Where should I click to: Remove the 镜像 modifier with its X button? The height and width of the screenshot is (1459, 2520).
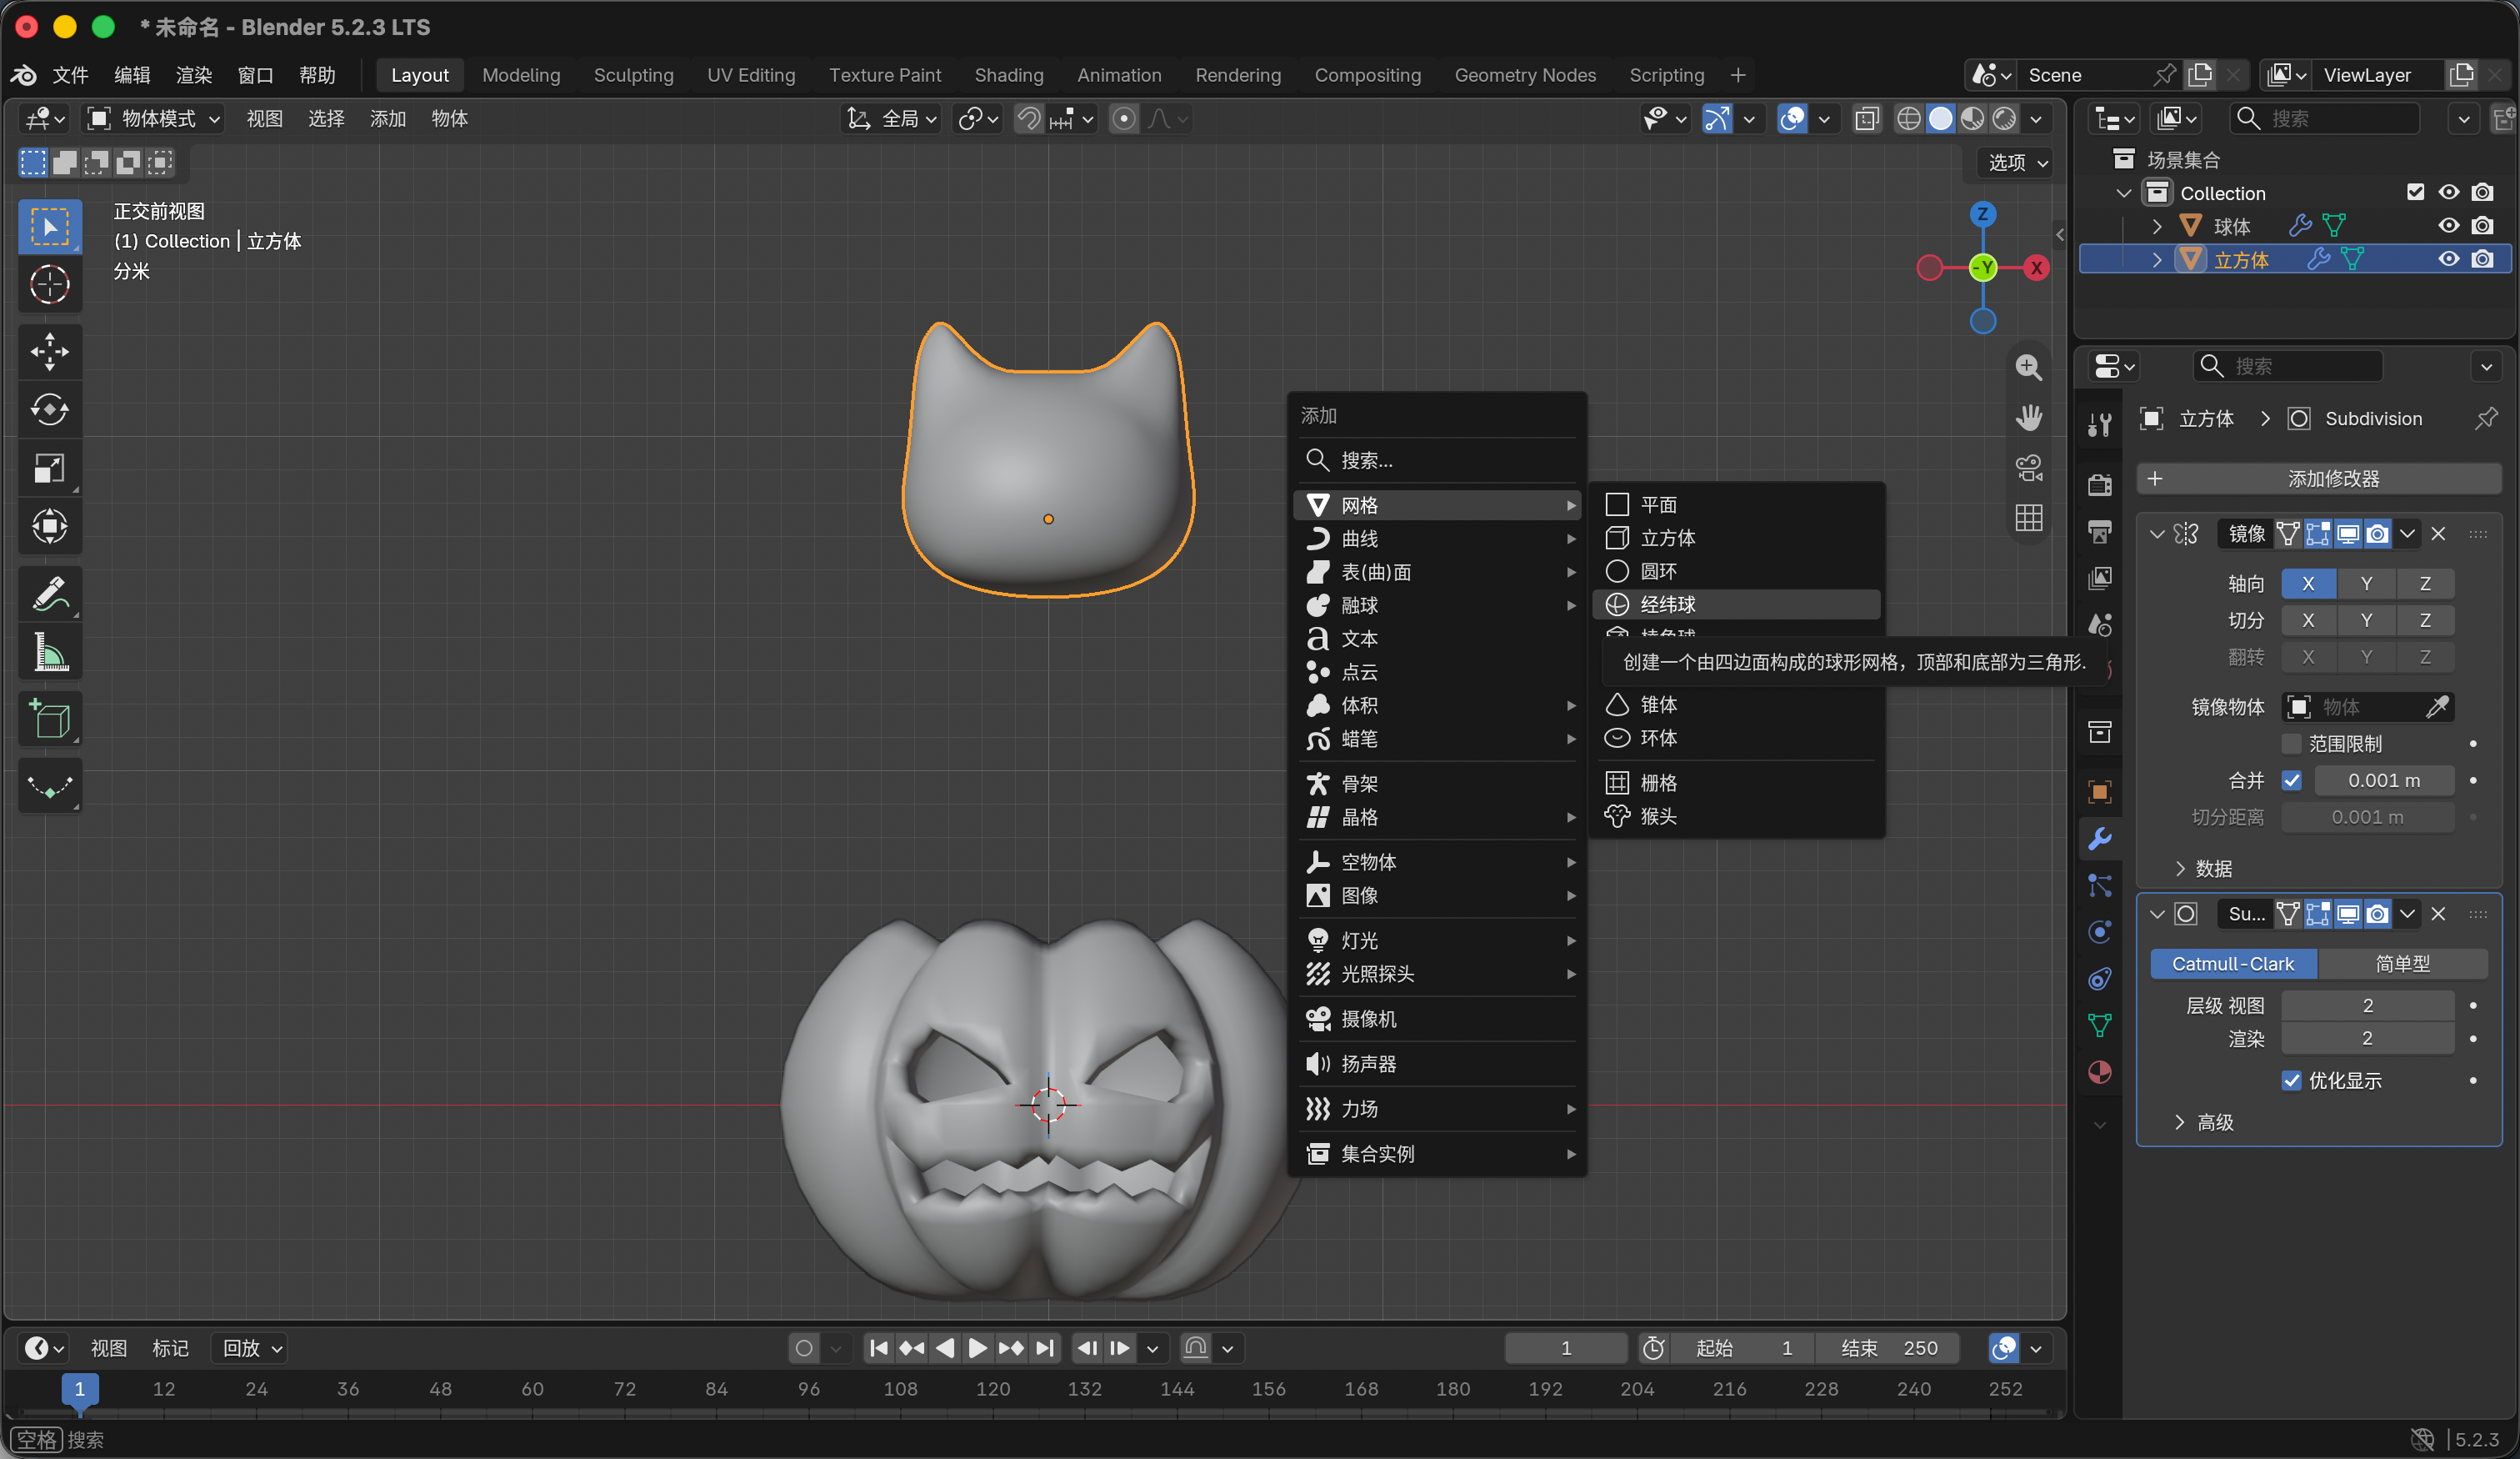[2438, 534]
